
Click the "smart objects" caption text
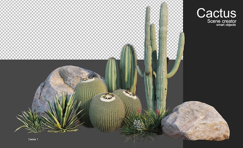226,25
